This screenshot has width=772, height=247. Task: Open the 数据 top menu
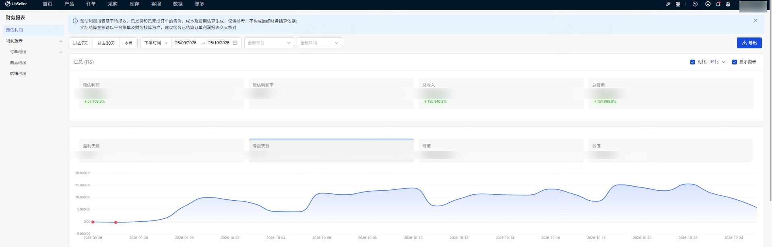178,4
